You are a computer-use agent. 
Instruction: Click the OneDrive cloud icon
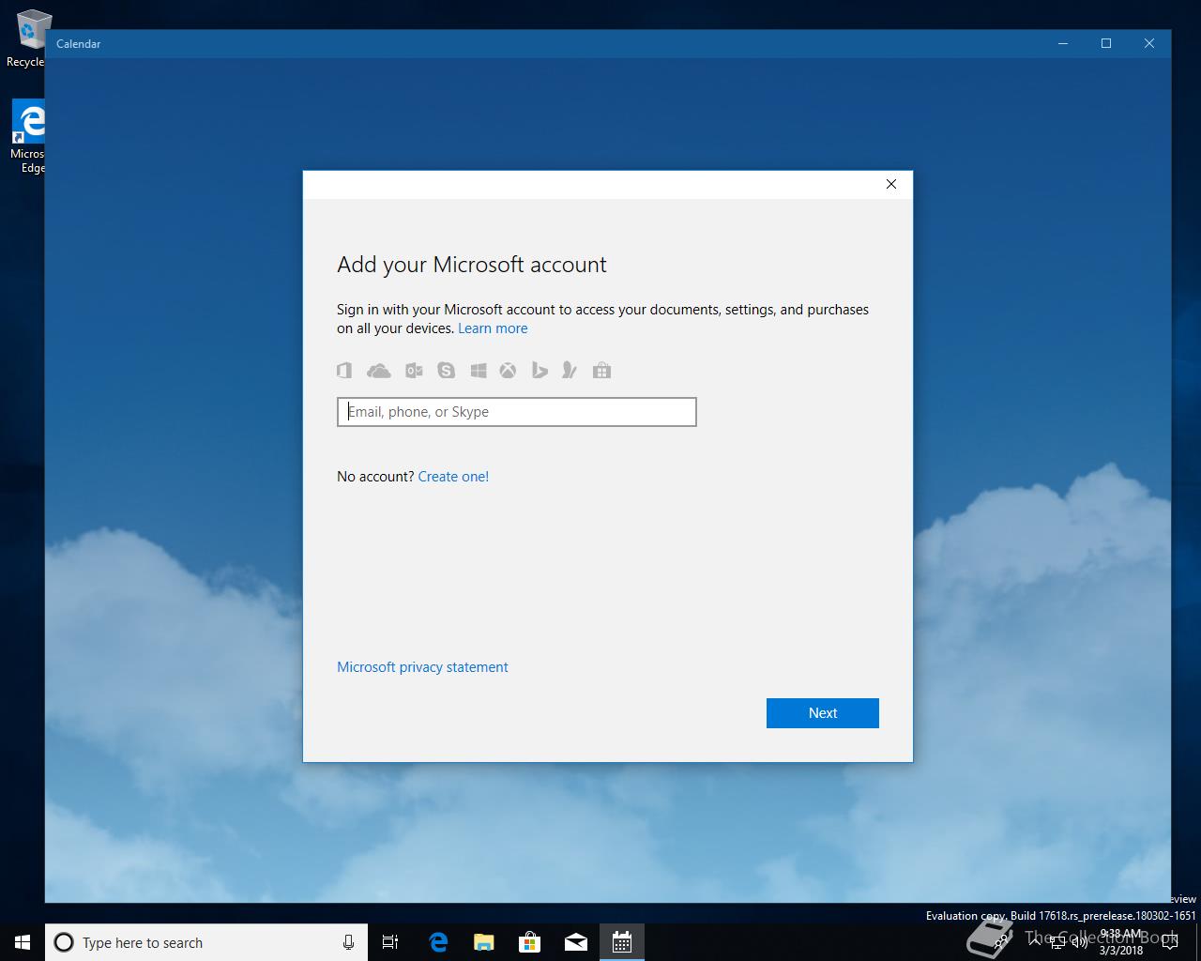pos(379,371)
